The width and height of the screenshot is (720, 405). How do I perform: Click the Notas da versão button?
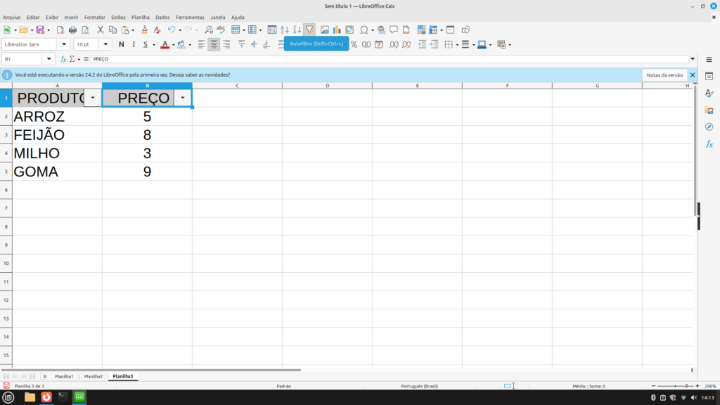[664, 75]
